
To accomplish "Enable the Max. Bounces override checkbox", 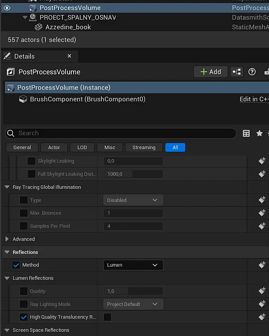I will [x=24, y=213].
